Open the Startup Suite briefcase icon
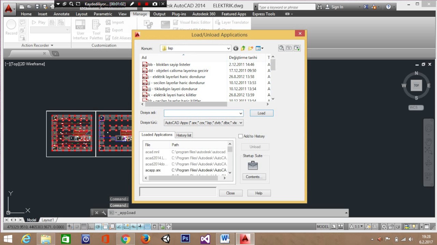 253,165
